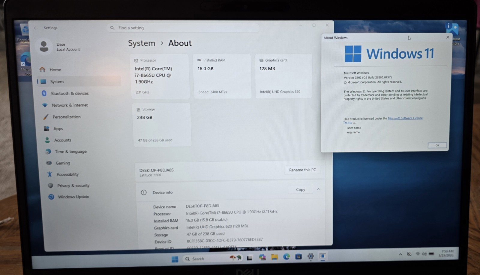Click the Storage 238 GB card

(161, 125)
